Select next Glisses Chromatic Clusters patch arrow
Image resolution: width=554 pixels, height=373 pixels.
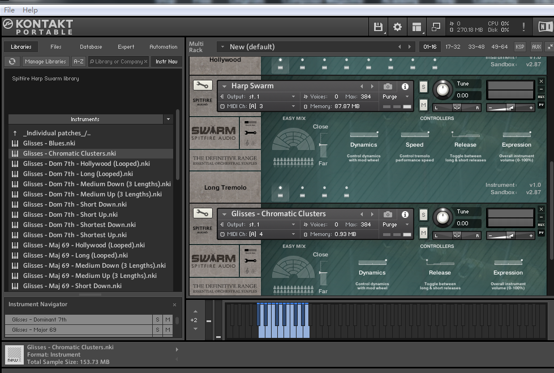[x=372, y=215]
